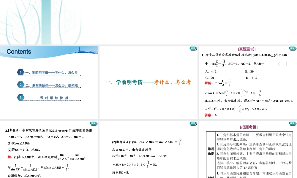Screen dimensions: 297x178
Task: Select answer option B. √30
Action: tap(249, 71)
